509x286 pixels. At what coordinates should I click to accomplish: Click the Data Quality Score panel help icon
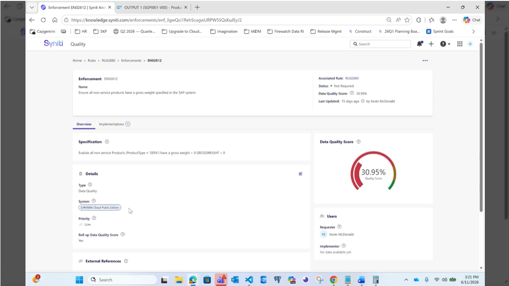(x=358, y=142)
